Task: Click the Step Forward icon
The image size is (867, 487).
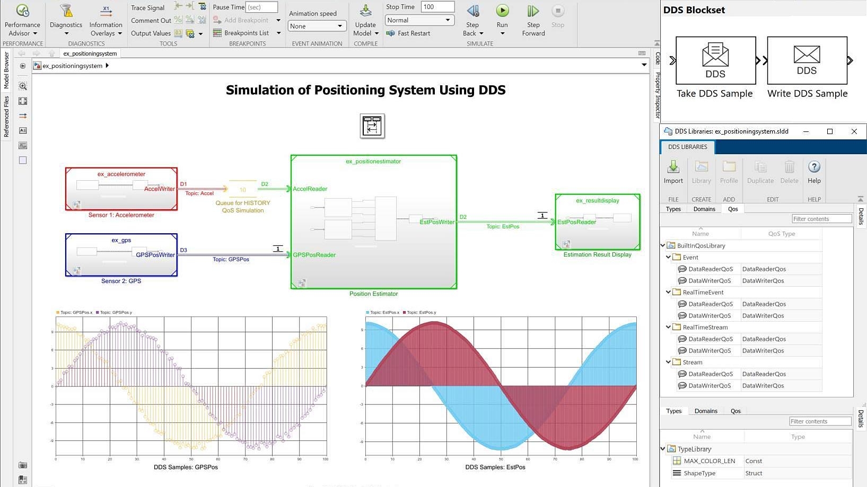Action: pos(533,11)
